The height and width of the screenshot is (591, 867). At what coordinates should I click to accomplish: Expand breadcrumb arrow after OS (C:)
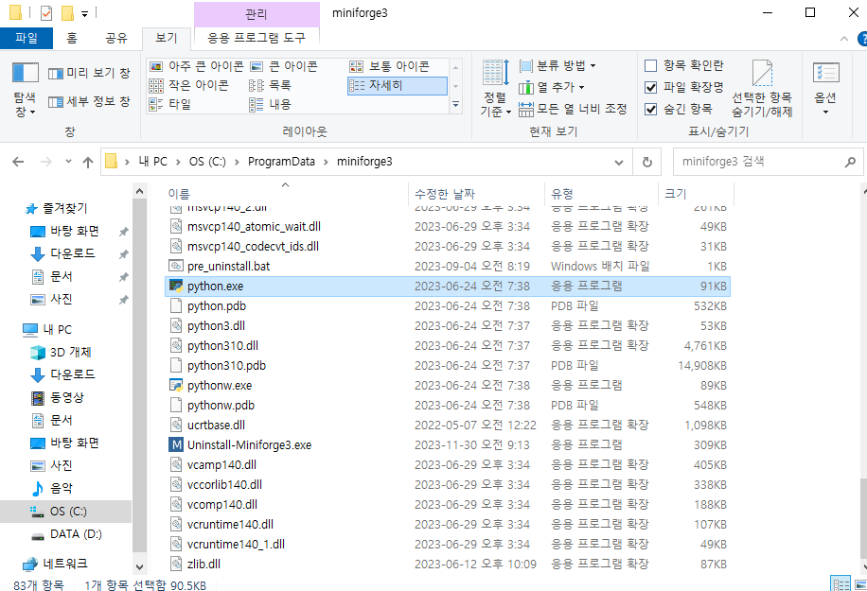tap(237, 162)
